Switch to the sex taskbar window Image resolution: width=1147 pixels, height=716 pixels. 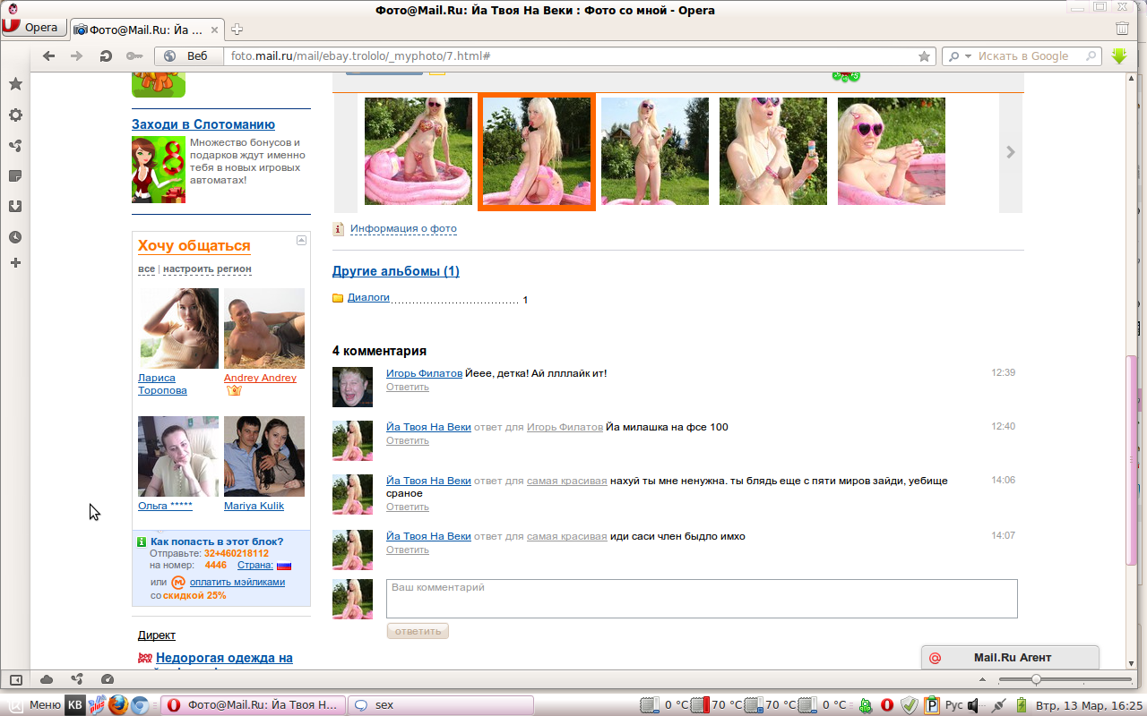[440, 705]
